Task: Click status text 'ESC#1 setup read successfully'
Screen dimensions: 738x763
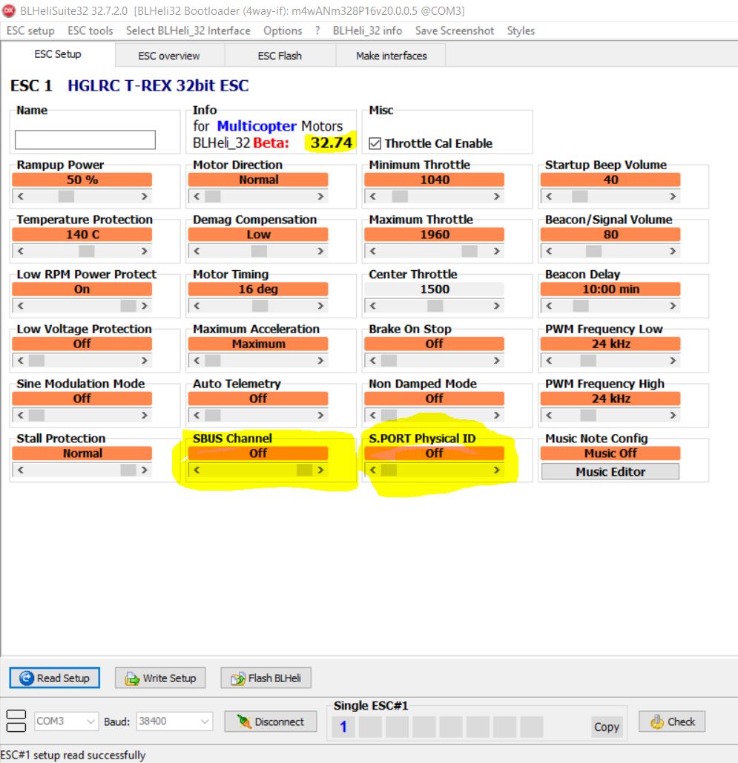Action: tap(73, 755)
